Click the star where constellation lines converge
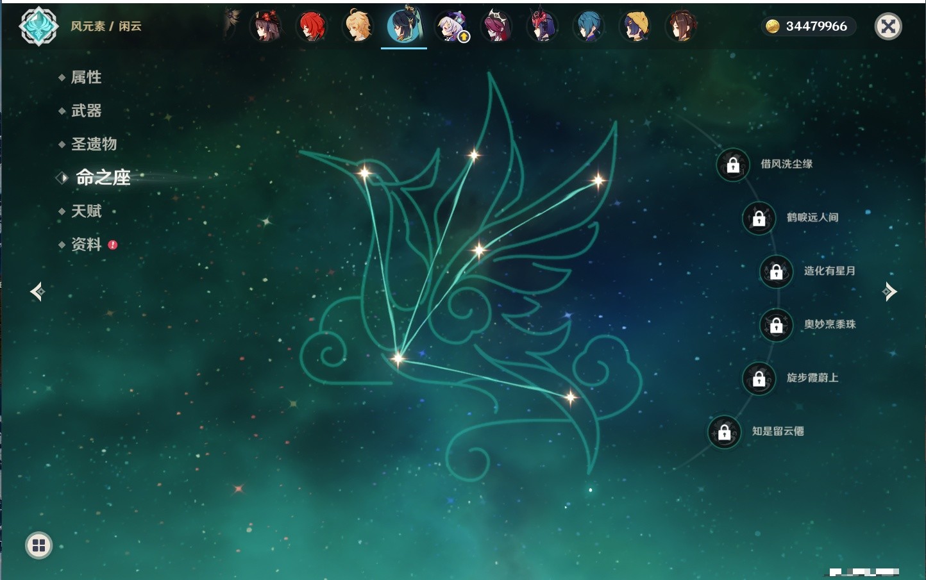The image size is (926, 580). click(398, 358)
